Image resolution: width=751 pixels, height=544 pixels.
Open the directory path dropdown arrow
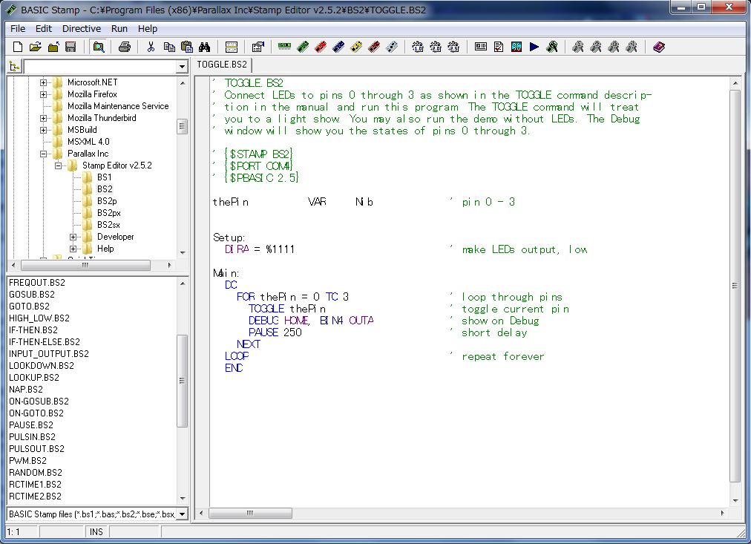[182, 67]
